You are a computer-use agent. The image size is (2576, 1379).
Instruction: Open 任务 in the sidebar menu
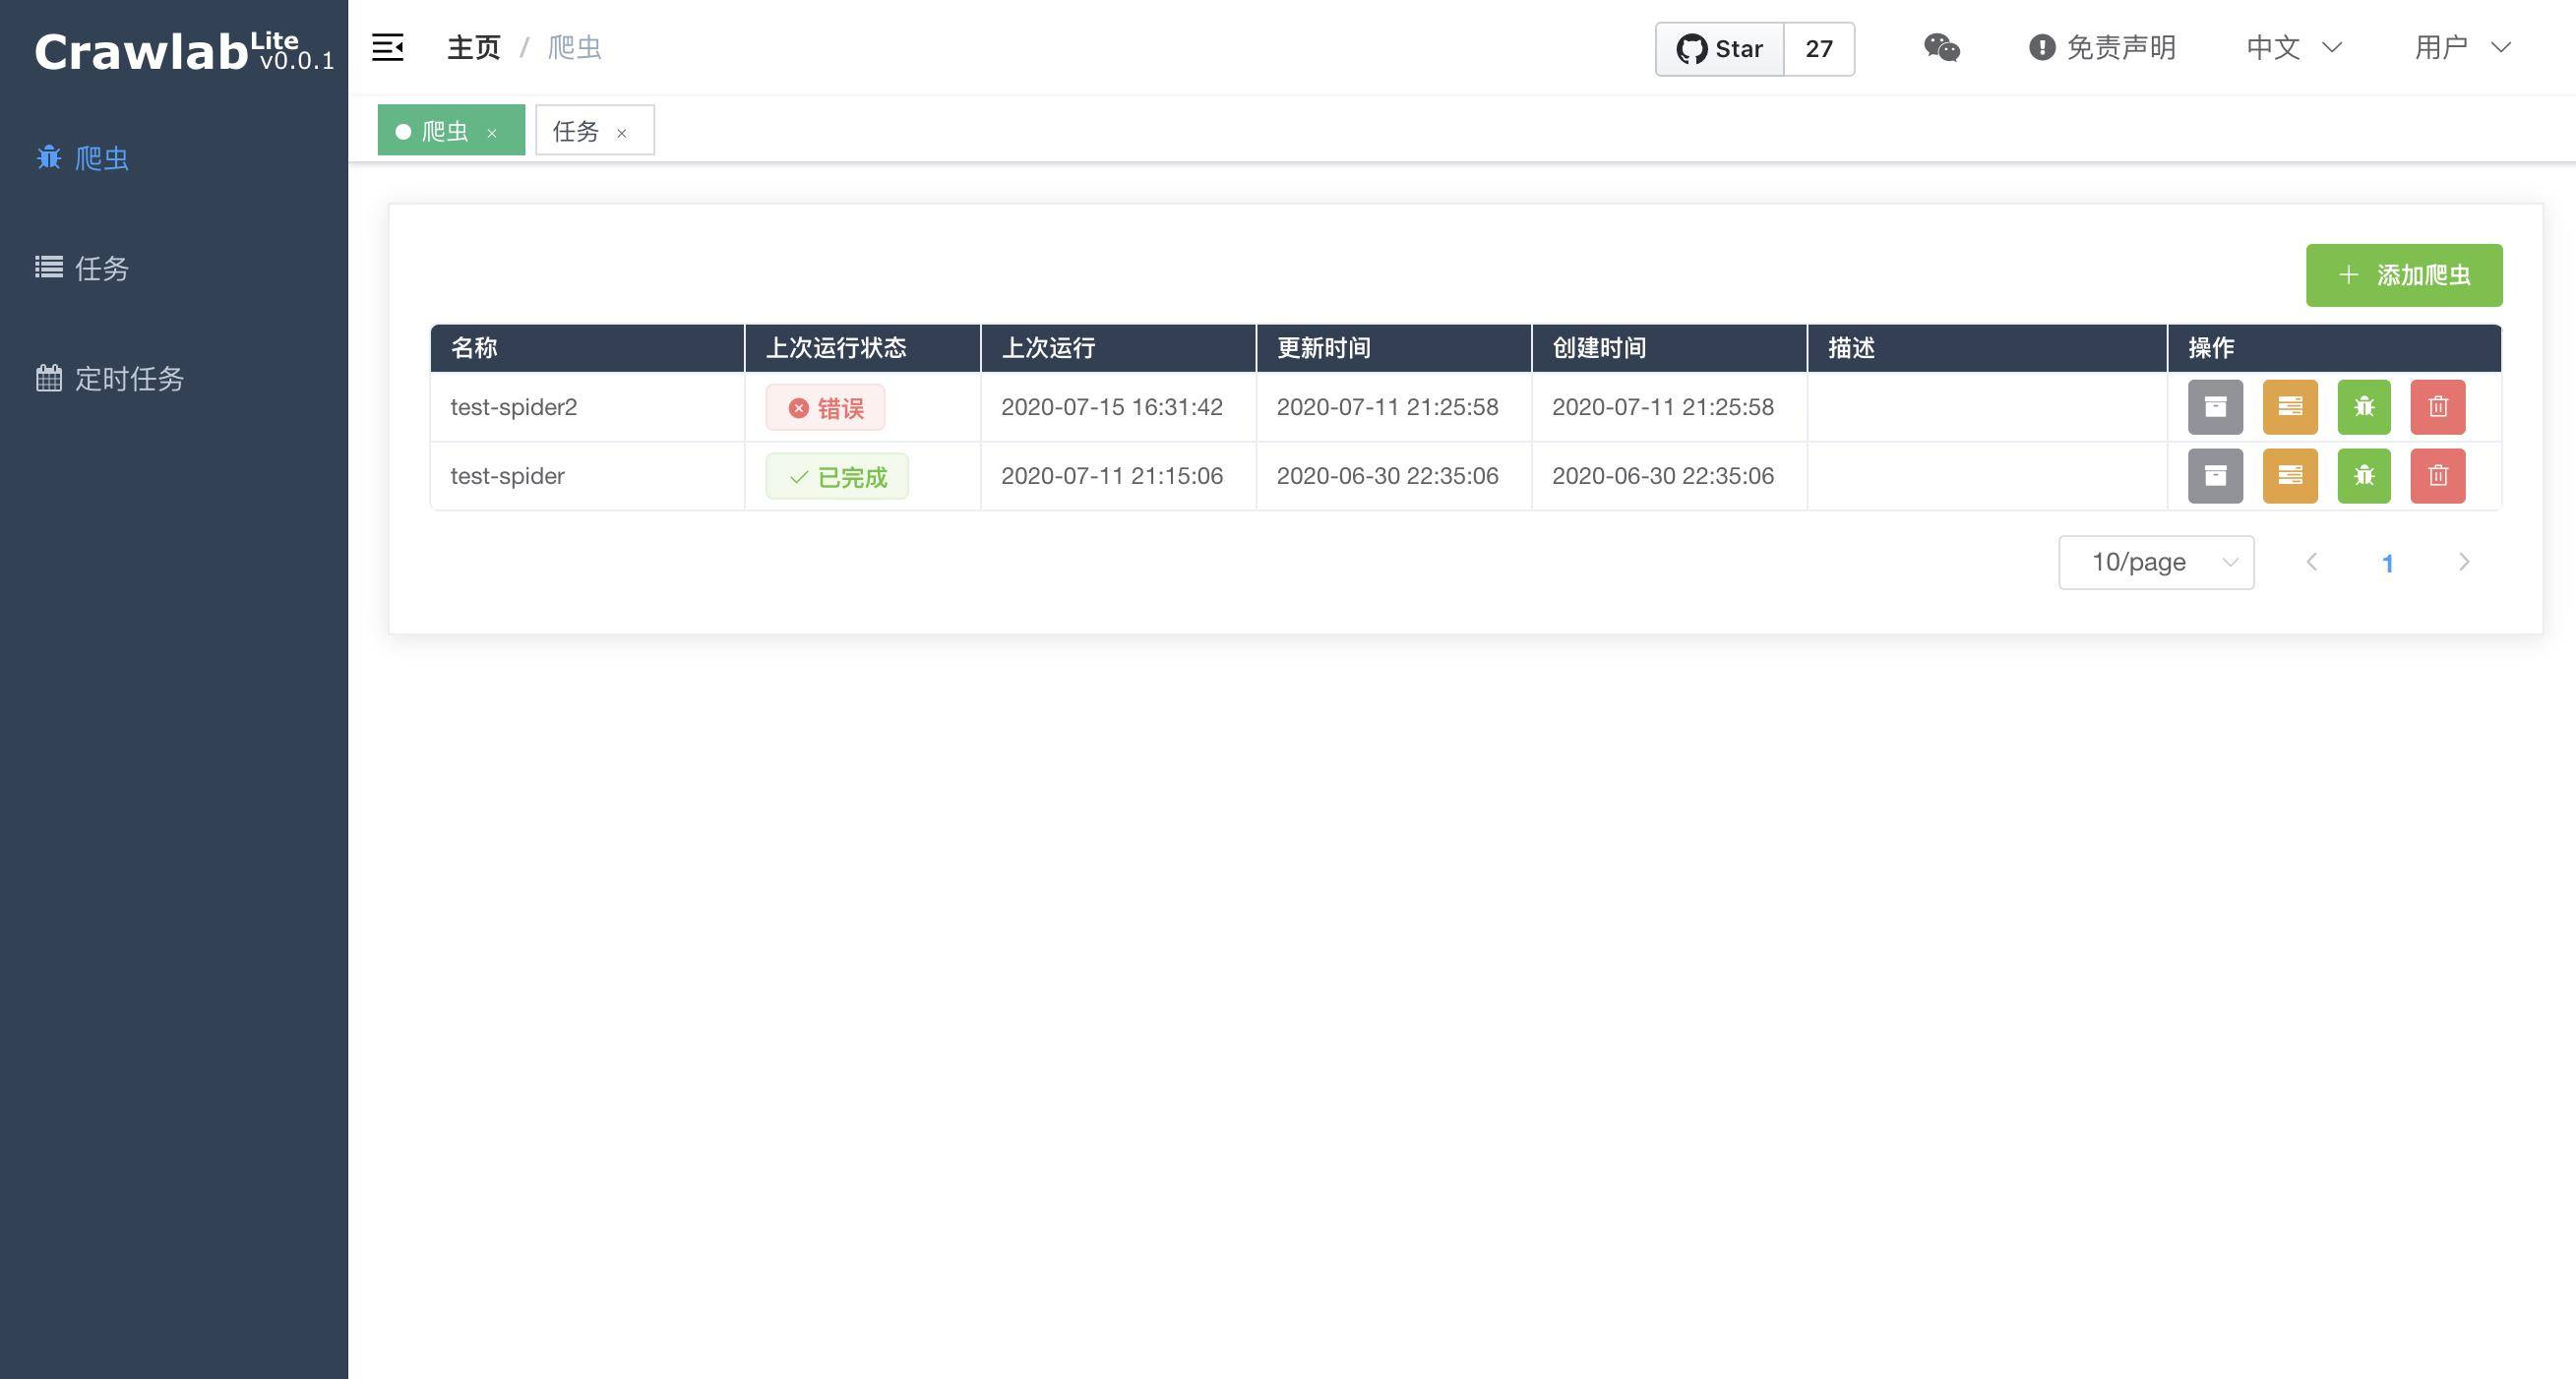click(101, 268)
